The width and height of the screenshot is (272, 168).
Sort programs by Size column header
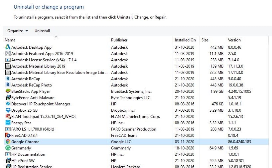click(x=205, y=40)
